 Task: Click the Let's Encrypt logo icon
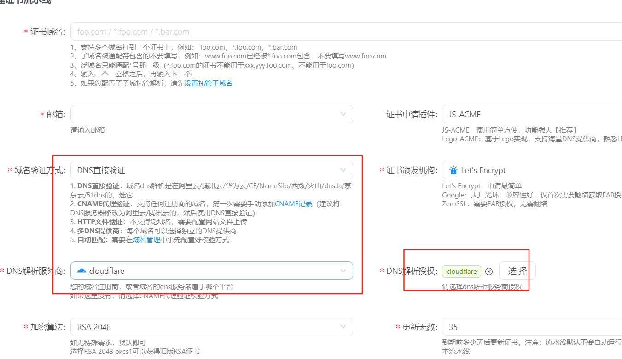pyautogui.click(x=453, y=170)
